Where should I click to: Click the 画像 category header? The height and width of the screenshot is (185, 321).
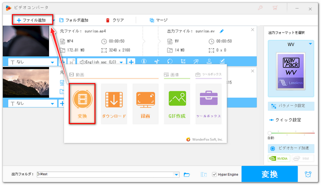172,75
